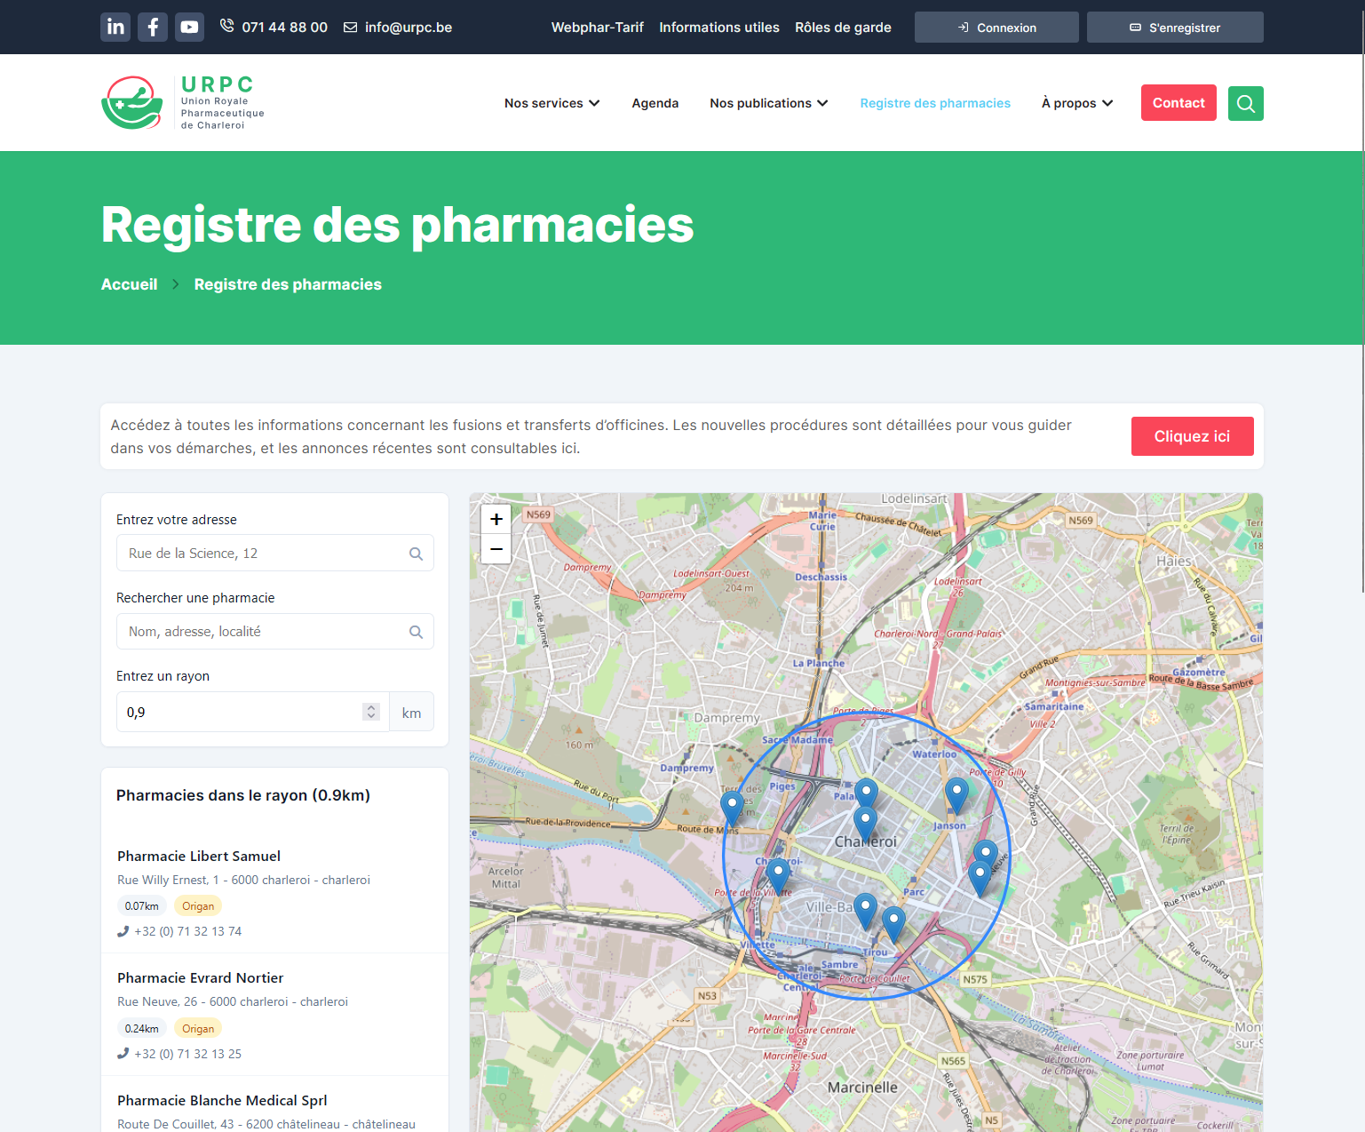Click the green search icon button
This screenshot has height=1132, width=1365.
[x=1245, y=103]
